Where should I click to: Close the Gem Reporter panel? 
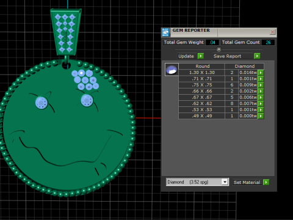[x=272, y=32]
